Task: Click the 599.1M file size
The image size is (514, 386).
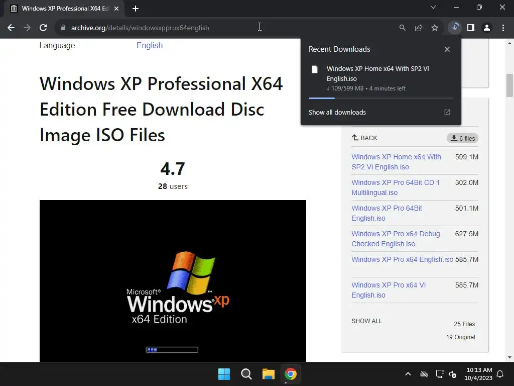Action: [466, 157]
